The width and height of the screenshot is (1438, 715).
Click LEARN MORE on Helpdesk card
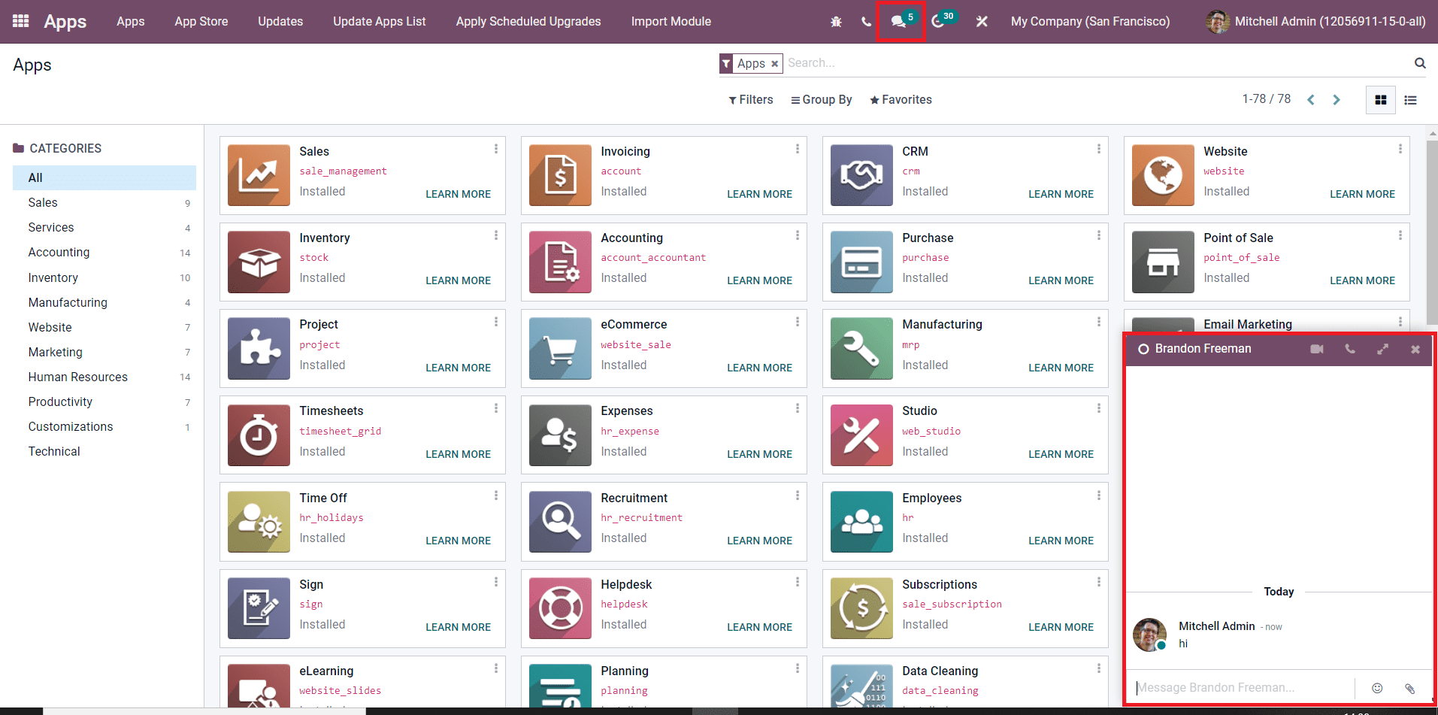pyautogui.click(x=759, y=627)
